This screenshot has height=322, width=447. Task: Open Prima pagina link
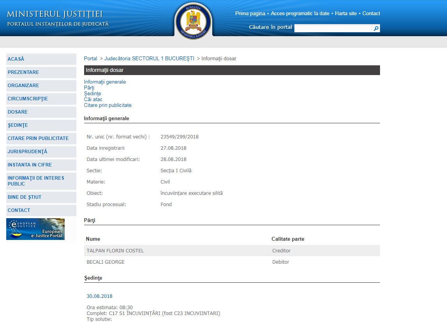click(250, 14)
